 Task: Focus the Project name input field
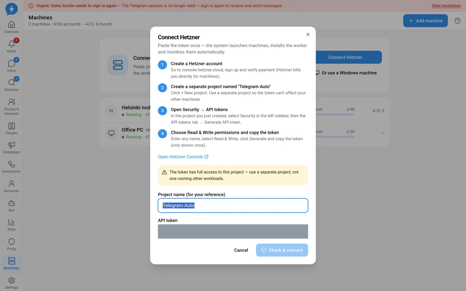pyautogui.click(x=233, y=205)
